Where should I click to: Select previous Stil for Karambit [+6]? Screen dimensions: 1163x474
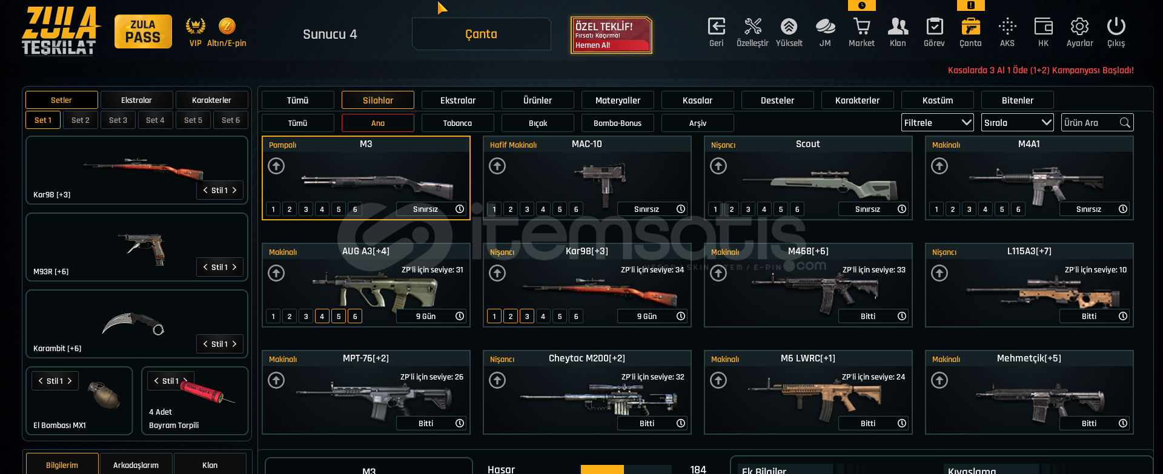click(205, 344)
